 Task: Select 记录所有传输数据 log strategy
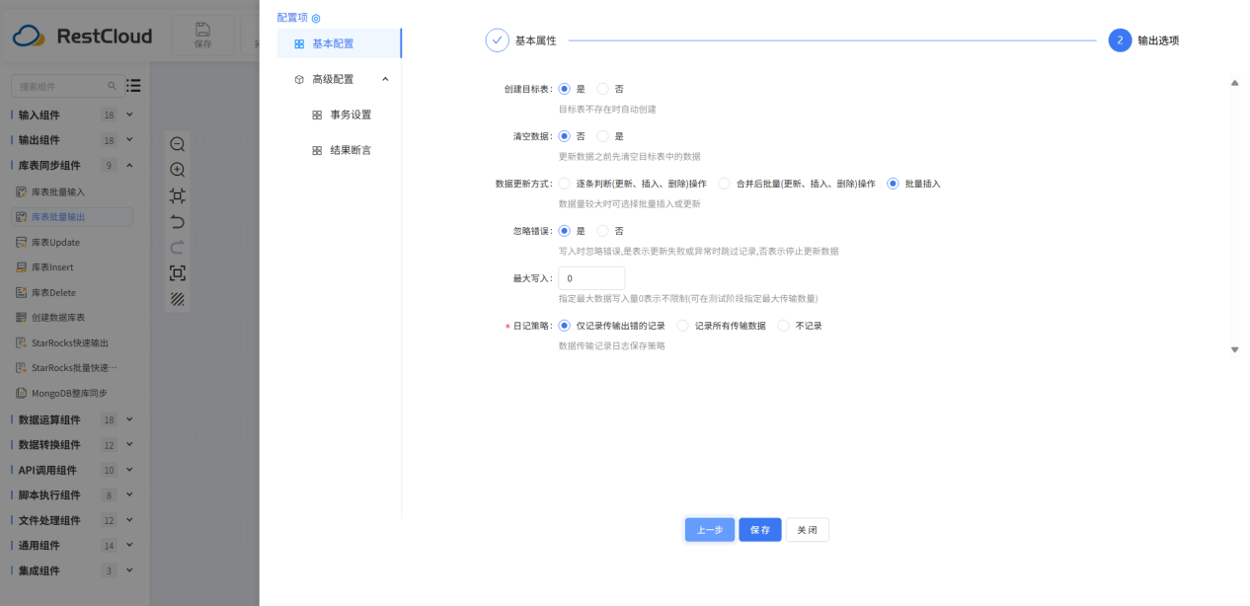click(x=683, y=325)
